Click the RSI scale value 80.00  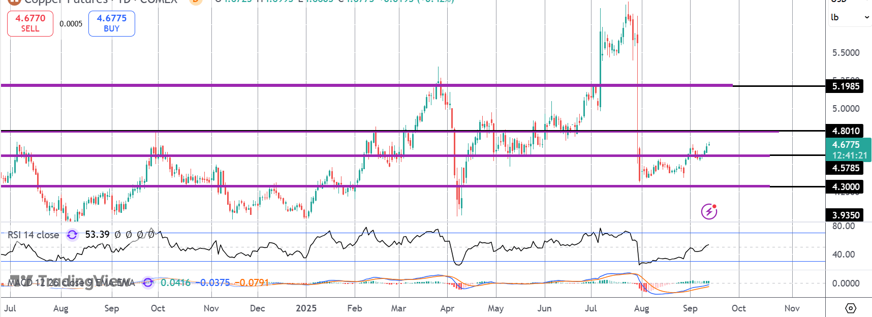tap(844, 226)
